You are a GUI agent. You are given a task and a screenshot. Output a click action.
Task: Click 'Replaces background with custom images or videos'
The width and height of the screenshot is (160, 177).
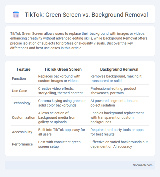[x=59, y=78]
